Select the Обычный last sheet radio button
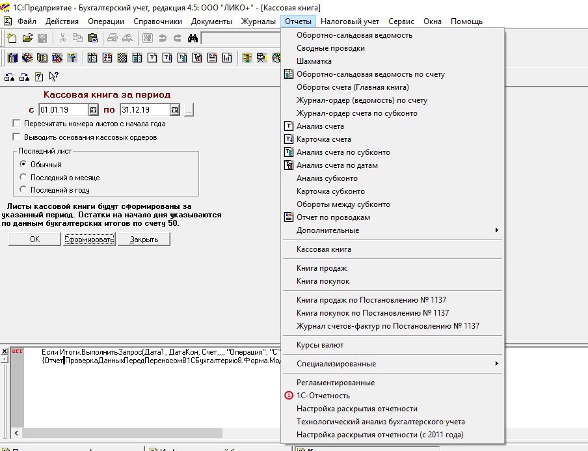The image size is (588, 451). click(x=23, y=164)
